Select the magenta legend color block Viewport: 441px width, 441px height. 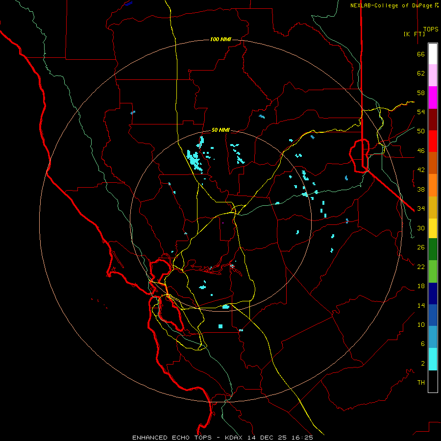click(433, 98)
